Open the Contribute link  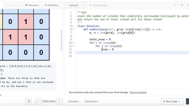(x=92, y=101)
